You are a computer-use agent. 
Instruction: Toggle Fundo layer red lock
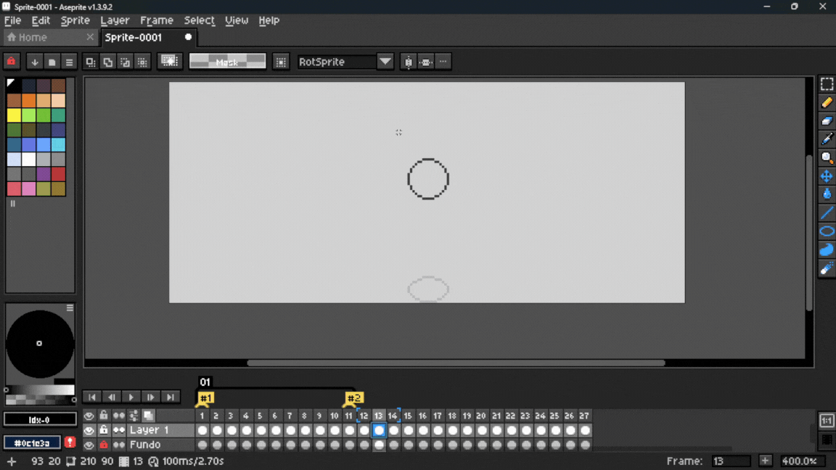point(104,445)
